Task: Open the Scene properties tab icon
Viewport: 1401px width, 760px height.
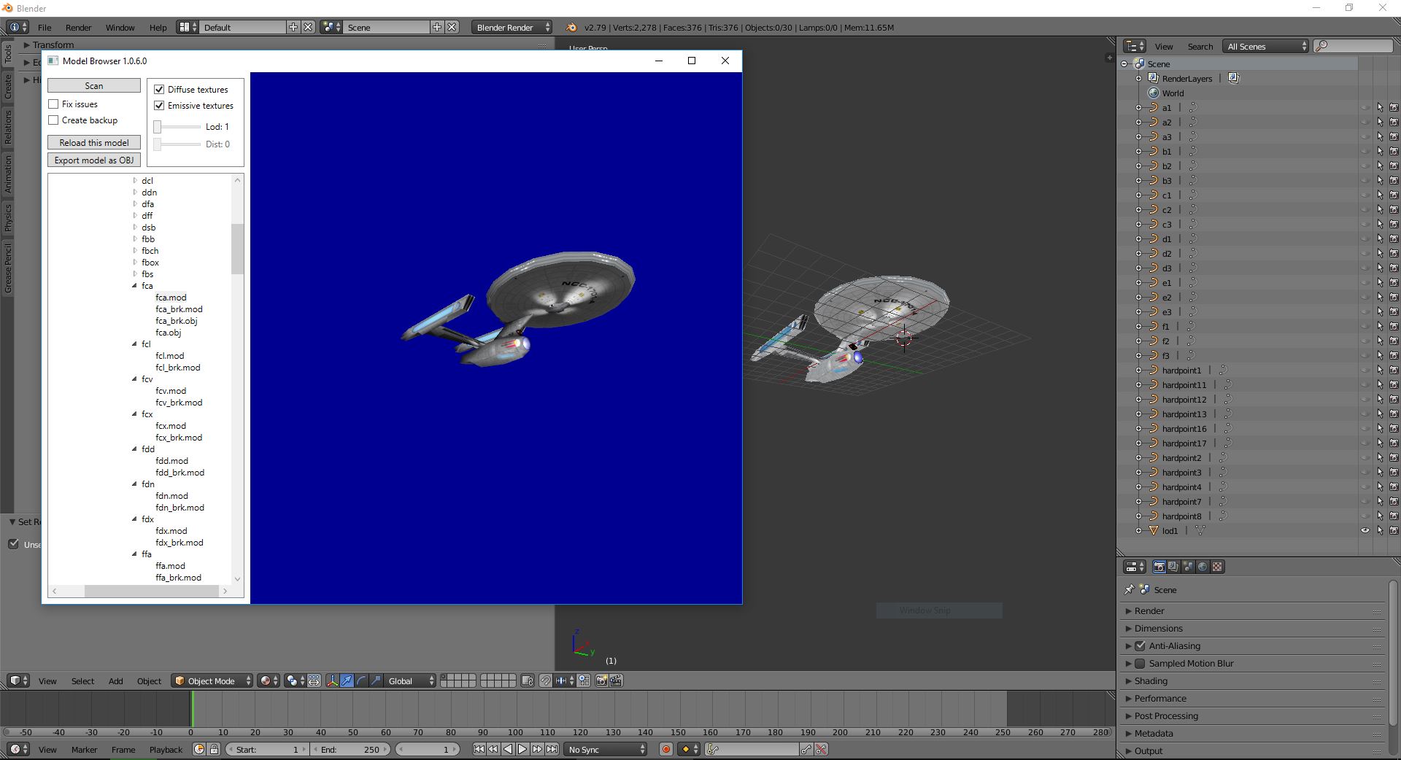Action: [1188, 567]
